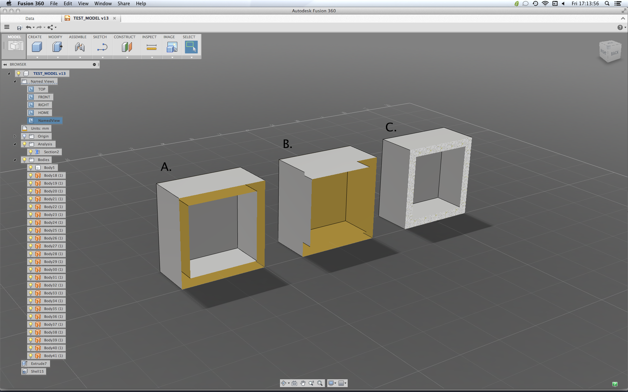Click the Wi-Fi status icon
The width and height of the screenshot is (628, 392).
pos(545,4)
